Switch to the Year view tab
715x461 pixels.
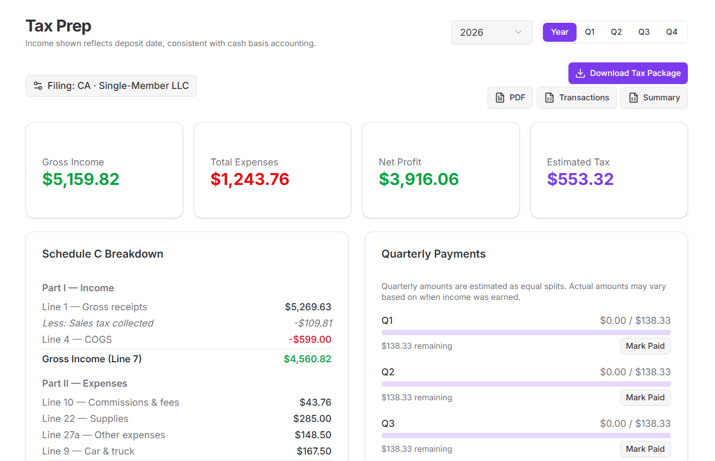pyautogui.click(x=559, y=31)
